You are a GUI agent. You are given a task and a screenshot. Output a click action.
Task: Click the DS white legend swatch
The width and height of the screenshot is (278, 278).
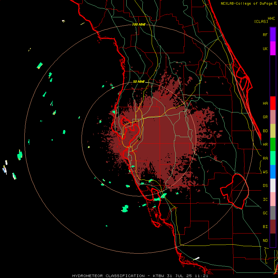[x=273, y=185]
